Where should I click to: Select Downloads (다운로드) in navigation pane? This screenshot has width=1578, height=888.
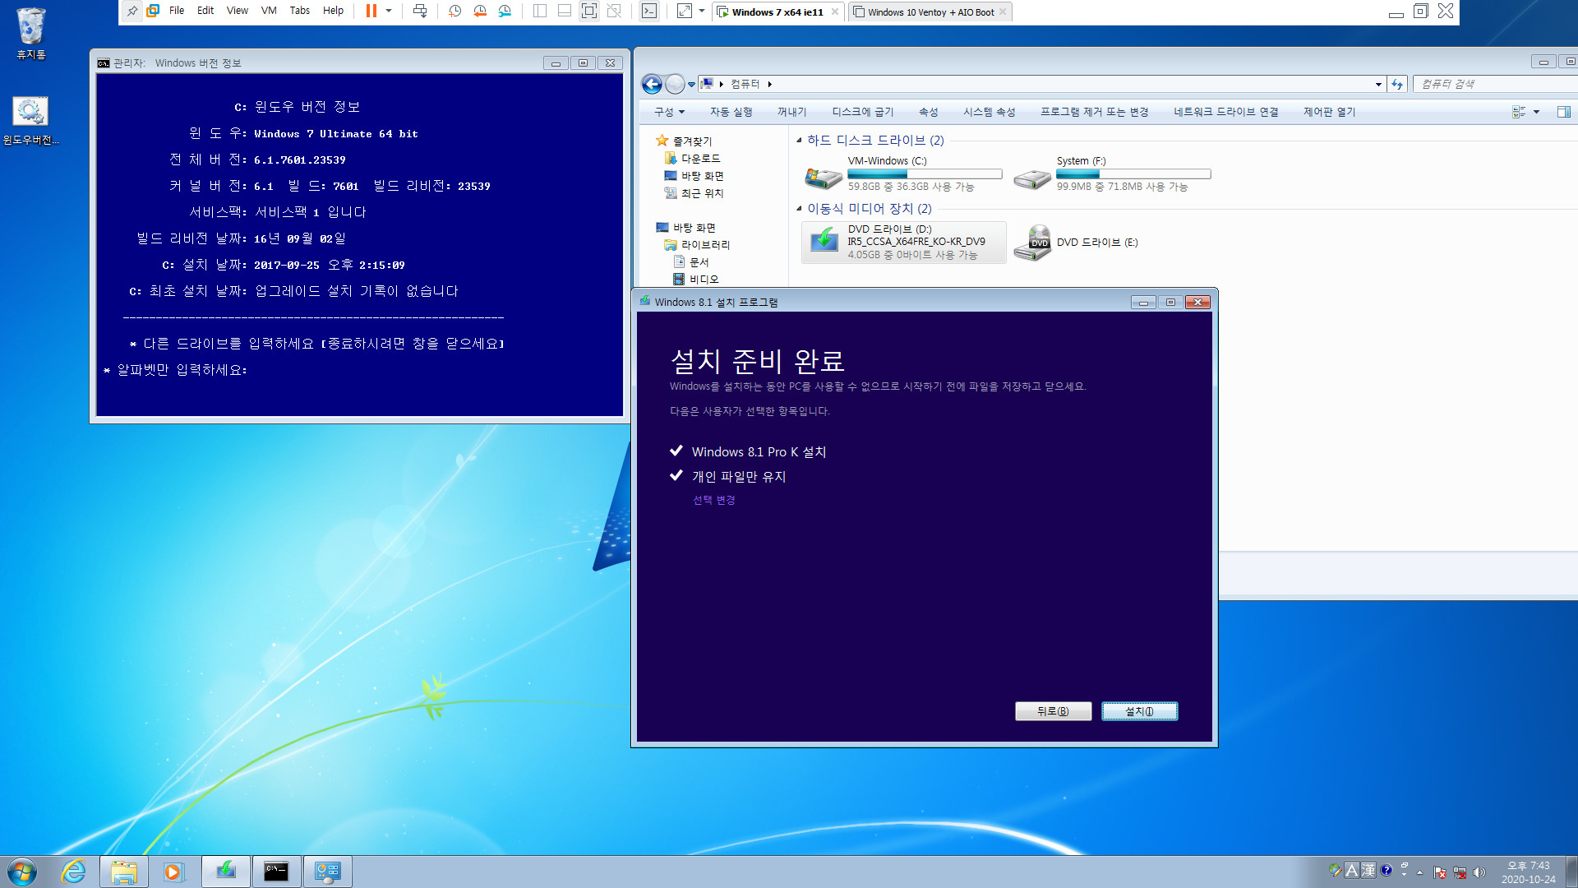pyautogui.click(x=692, y=159)
